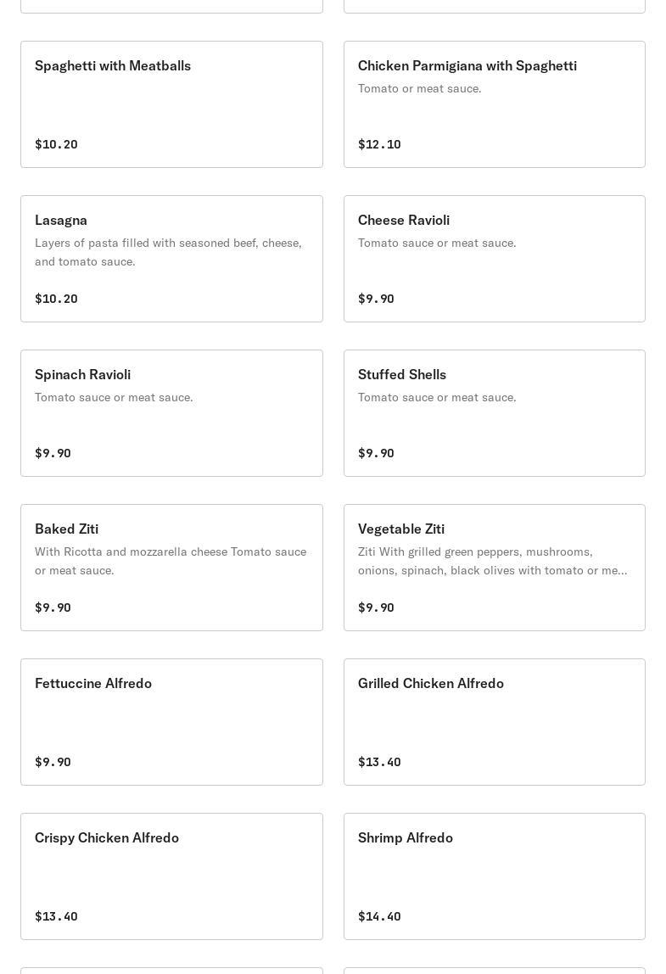Open the Spaghetti with Meatballs item card
666x974 pixels.
[171, 104]
